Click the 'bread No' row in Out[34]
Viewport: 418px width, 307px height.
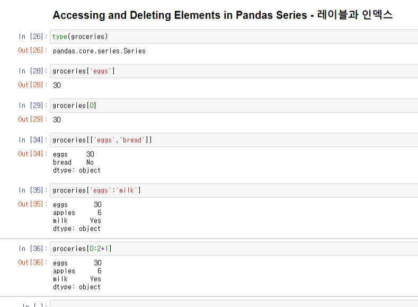pos(73,162)
